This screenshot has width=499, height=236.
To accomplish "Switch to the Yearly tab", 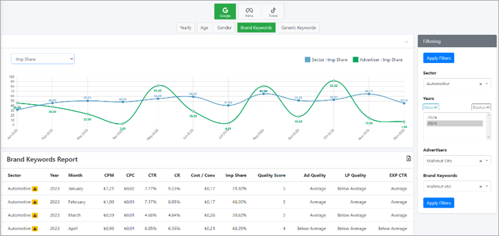I will coord(185,28).
